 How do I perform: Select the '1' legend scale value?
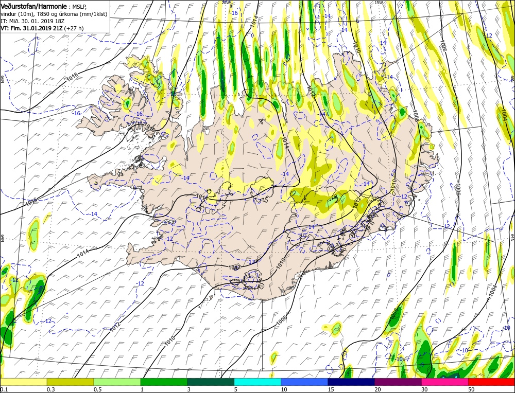pos(142,389)
